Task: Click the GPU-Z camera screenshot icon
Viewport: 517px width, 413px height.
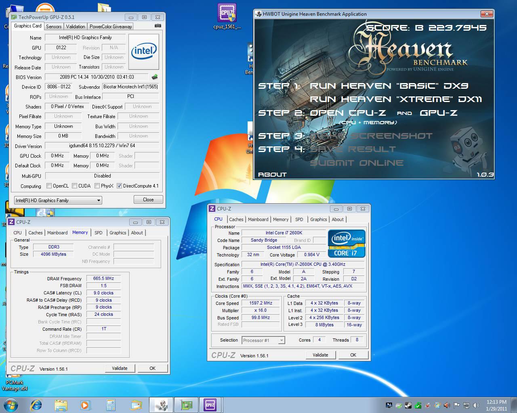Action: pyautogui.click(x=158, y=26)
